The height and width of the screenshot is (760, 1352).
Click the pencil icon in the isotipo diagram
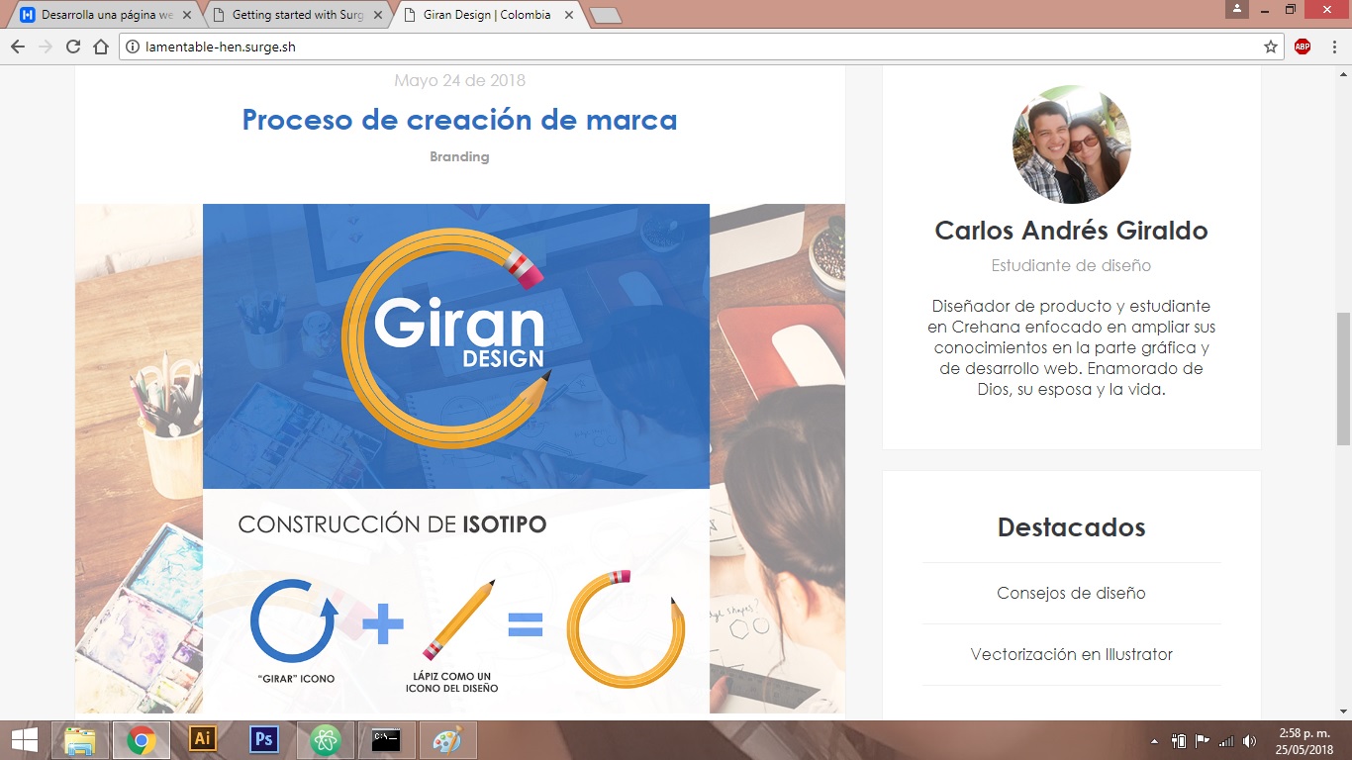coord(458,620)
